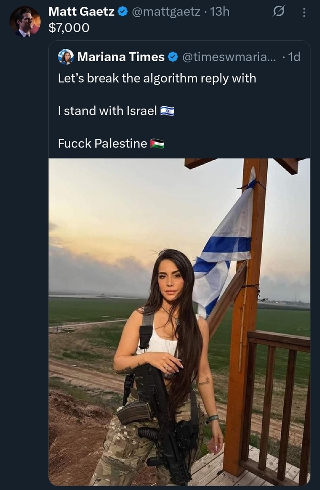
Task: Click the Grok slashed-circle icon
Action: click(278, 12)
